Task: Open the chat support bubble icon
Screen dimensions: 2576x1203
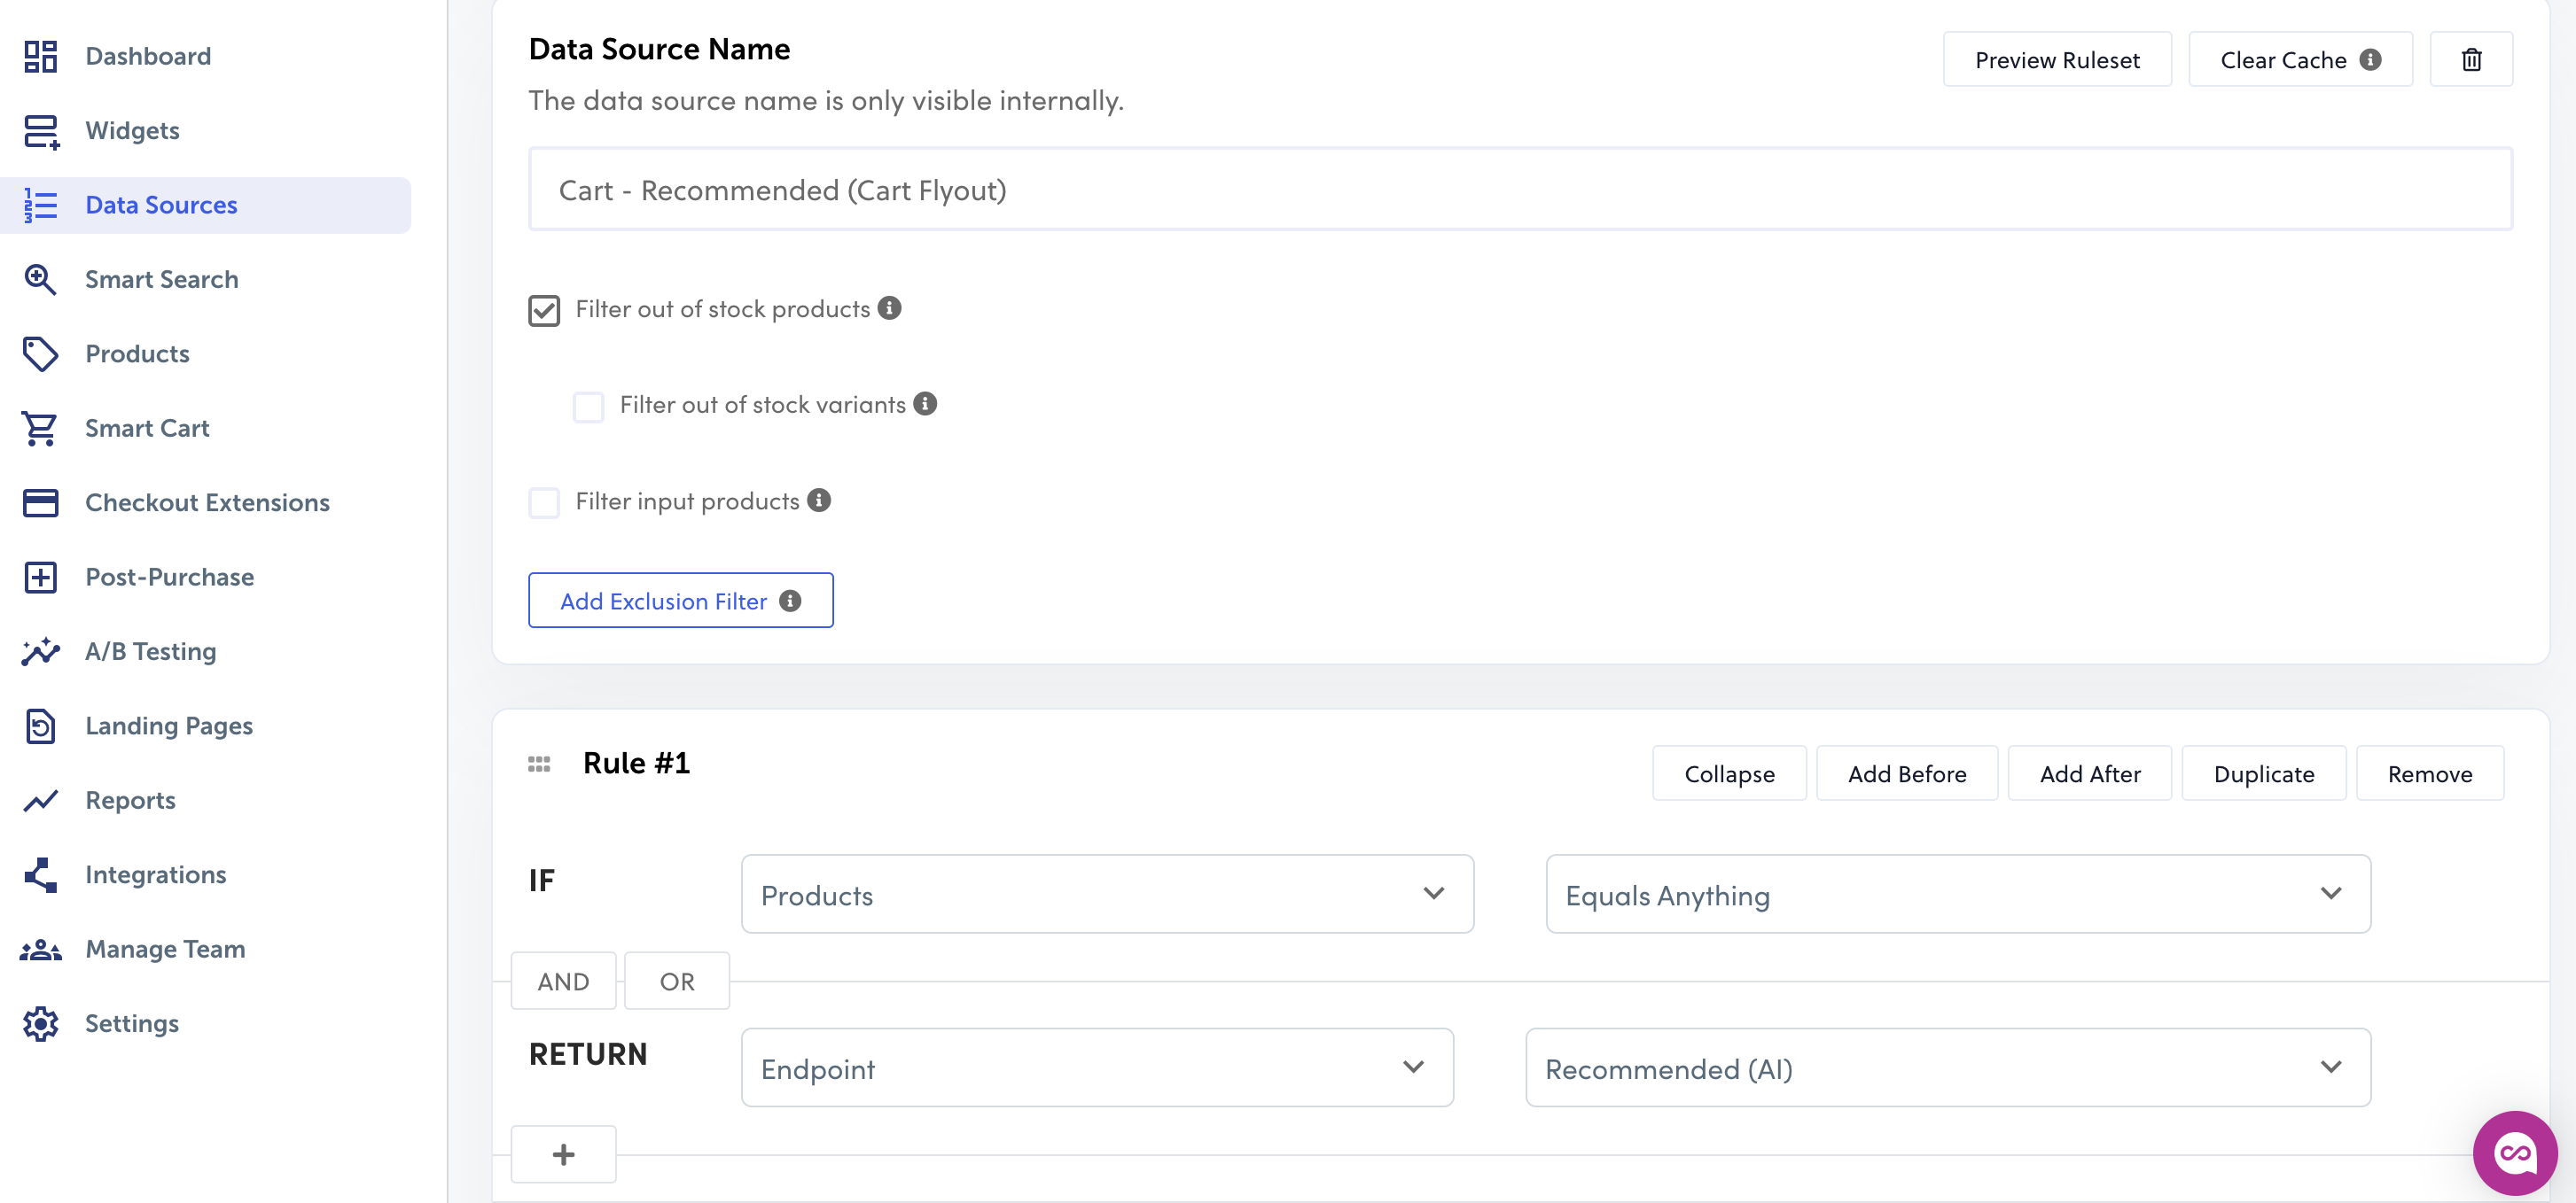Action: (x=2514, y=1152)
